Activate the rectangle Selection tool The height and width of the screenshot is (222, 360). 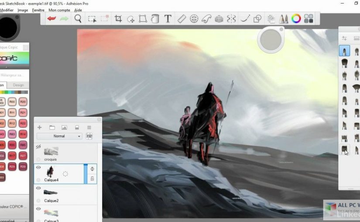[92, 19]
